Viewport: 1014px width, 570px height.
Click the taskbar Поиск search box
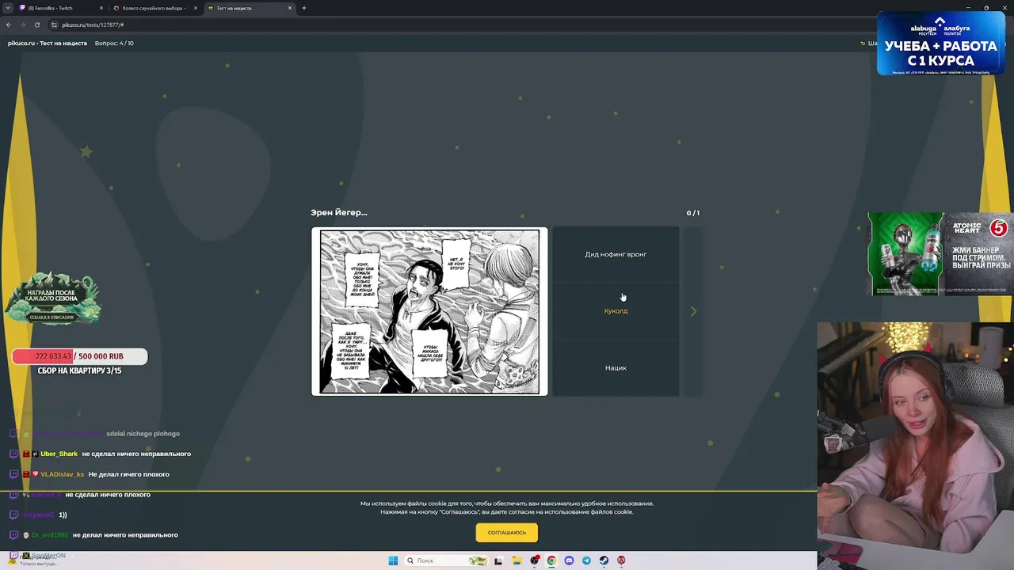[x=446, y=560]
